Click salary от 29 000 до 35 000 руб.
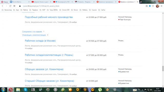This screenshot has width=164, height=92. (x=96, y=69)
